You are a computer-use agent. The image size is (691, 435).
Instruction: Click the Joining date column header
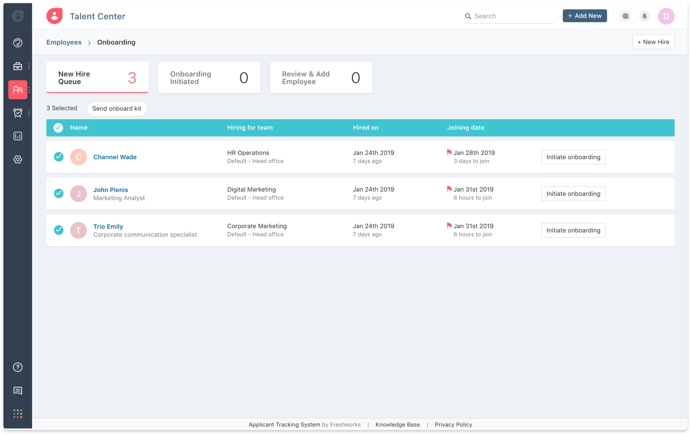point(466,127)
